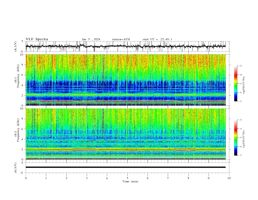Click the "-4" label on upper color bar
Image resolution: width=258 pixels, height=200 pixels.
[240, 75]
